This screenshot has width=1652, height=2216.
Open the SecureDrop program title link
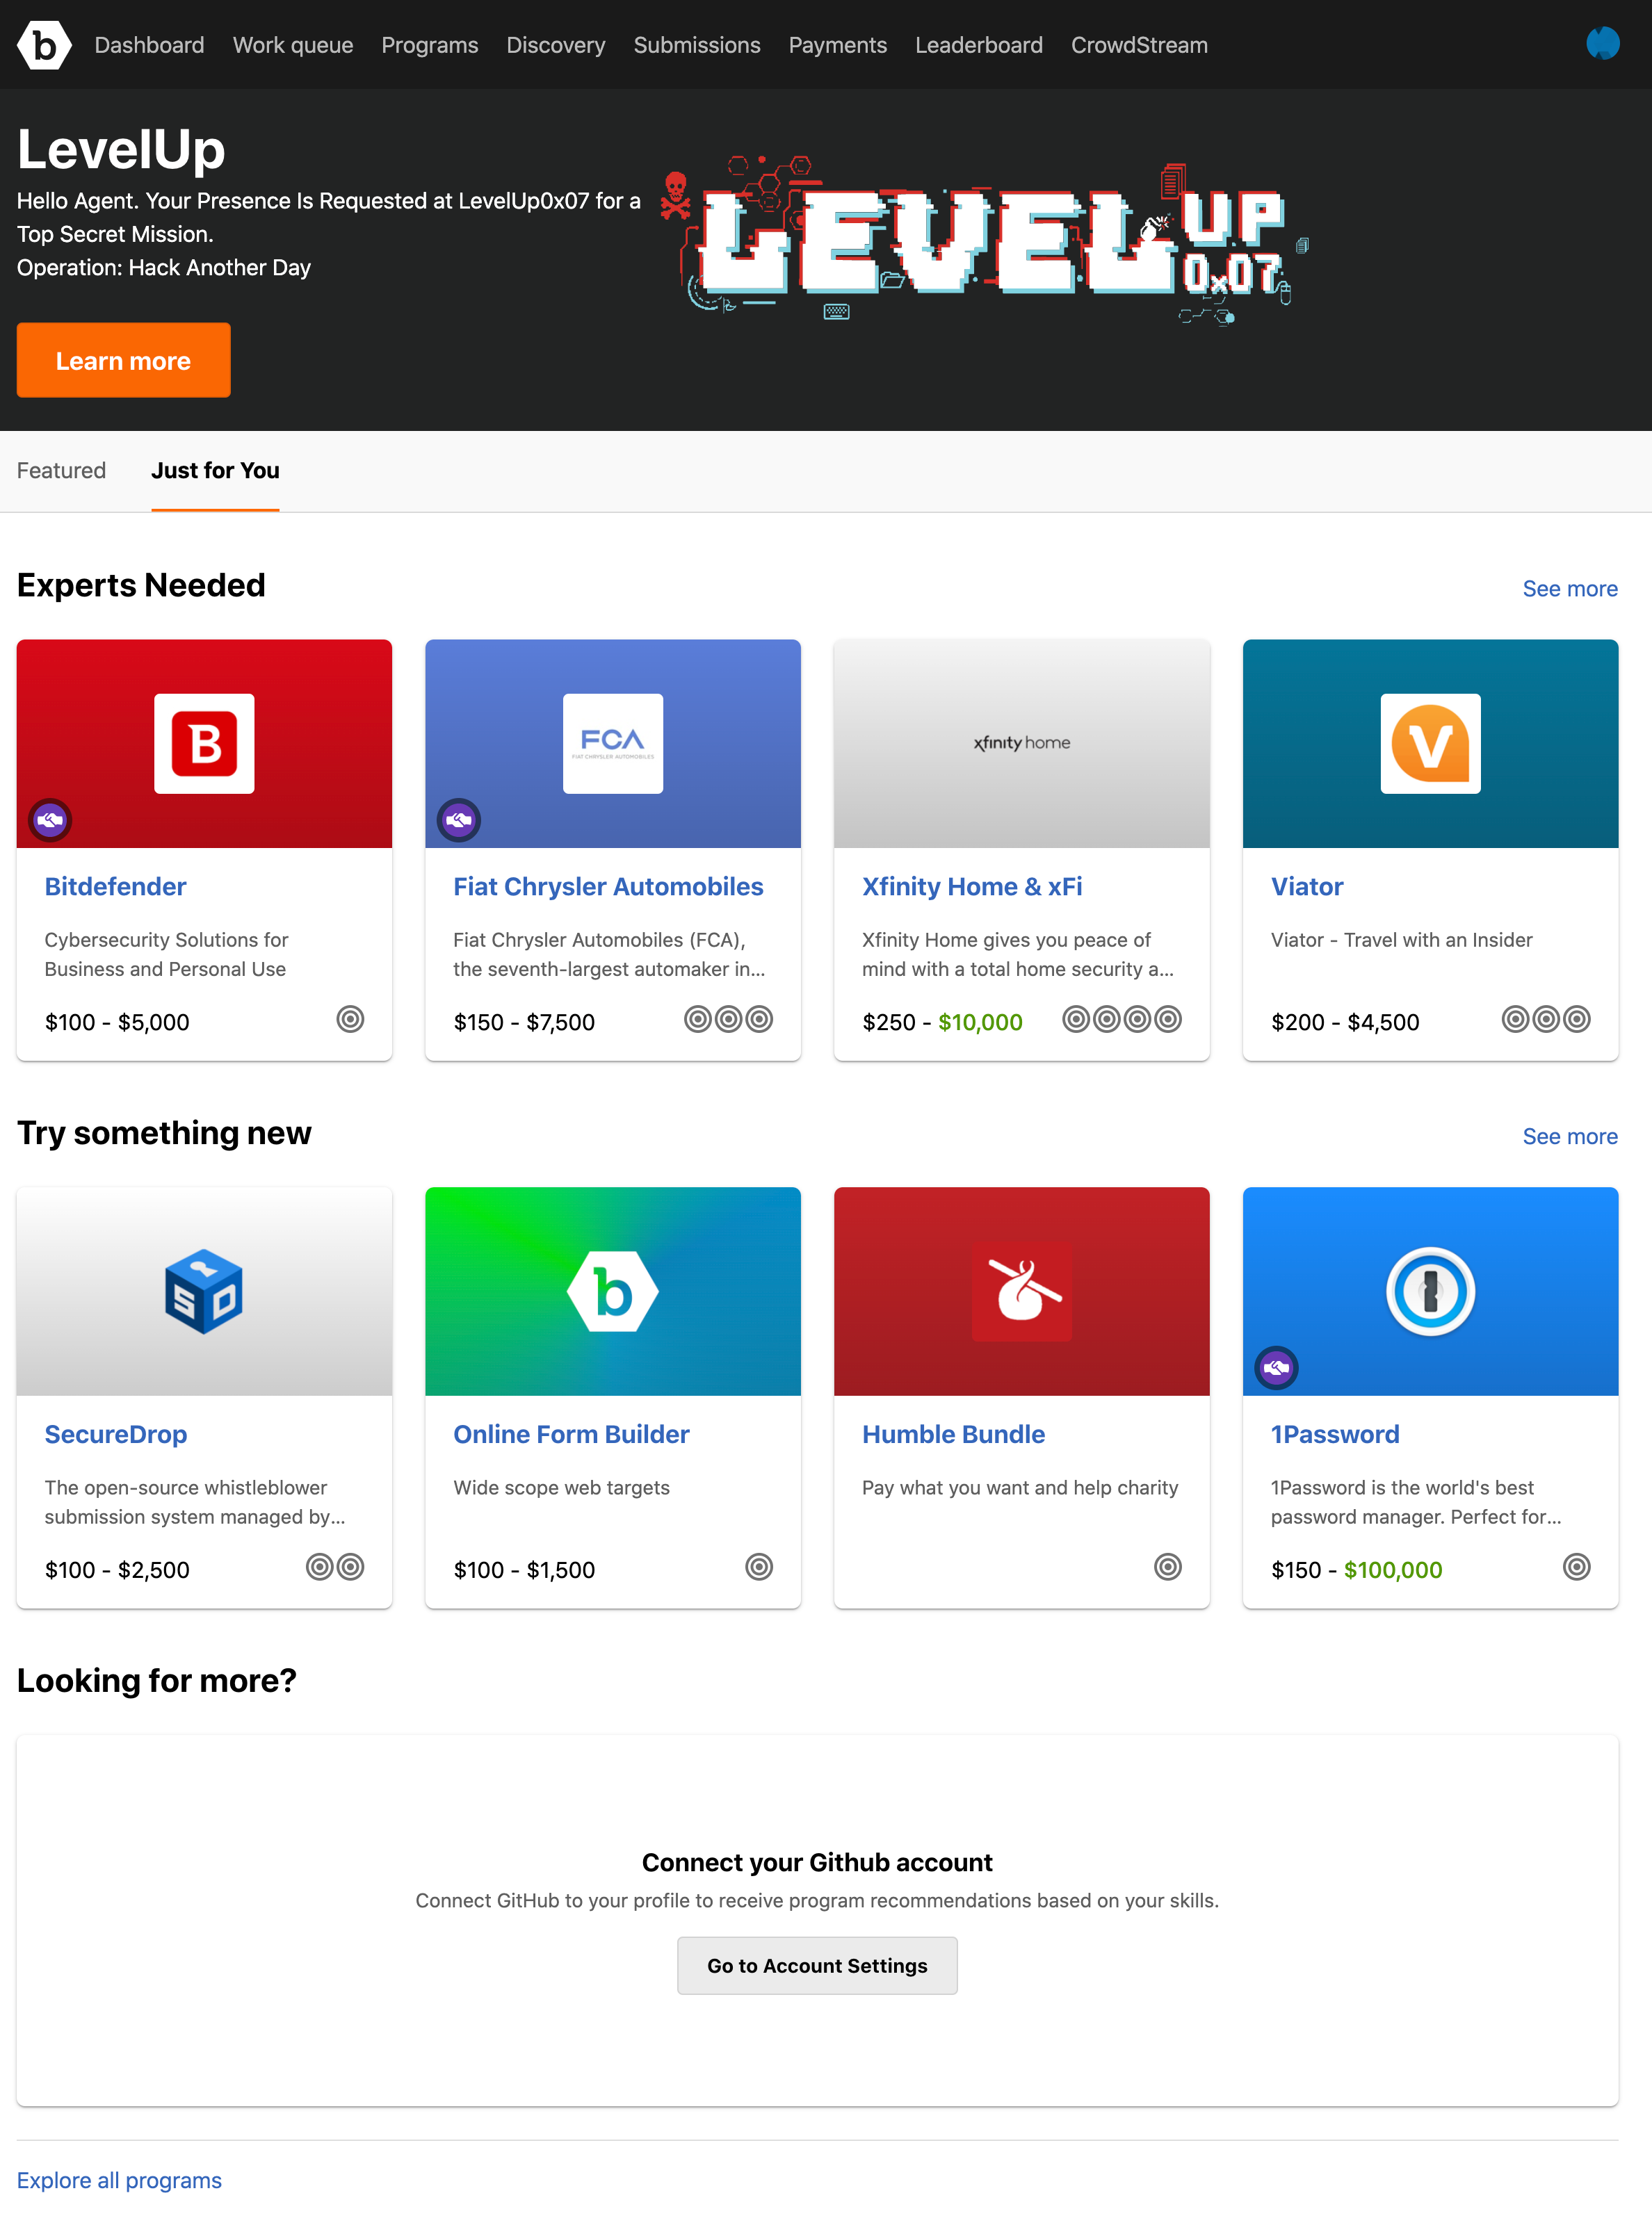click(x=116, y=1435)
